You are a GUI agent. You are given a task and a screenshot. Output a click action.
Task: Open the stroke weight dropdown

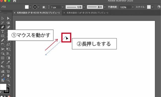[63, 7]
